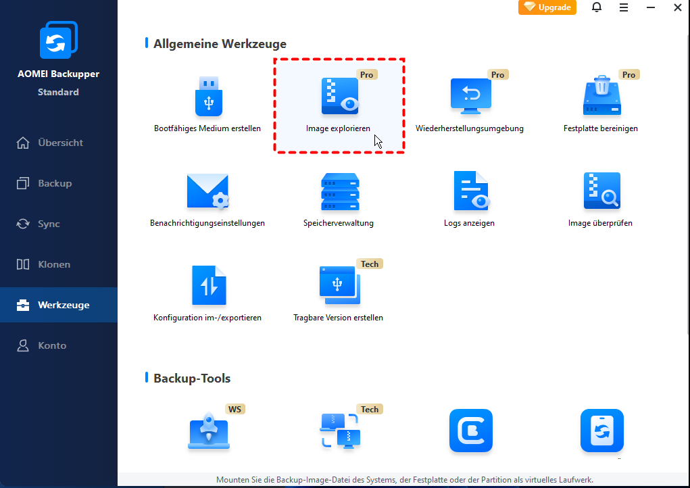Select the Festplatte bereinigen trash icon
Viewport: 690px width, 488px height.
pyautogui.click(x=601, y=95)
